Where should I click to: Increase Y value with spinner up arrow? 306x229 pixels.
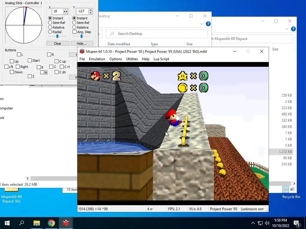coord(91,10)
